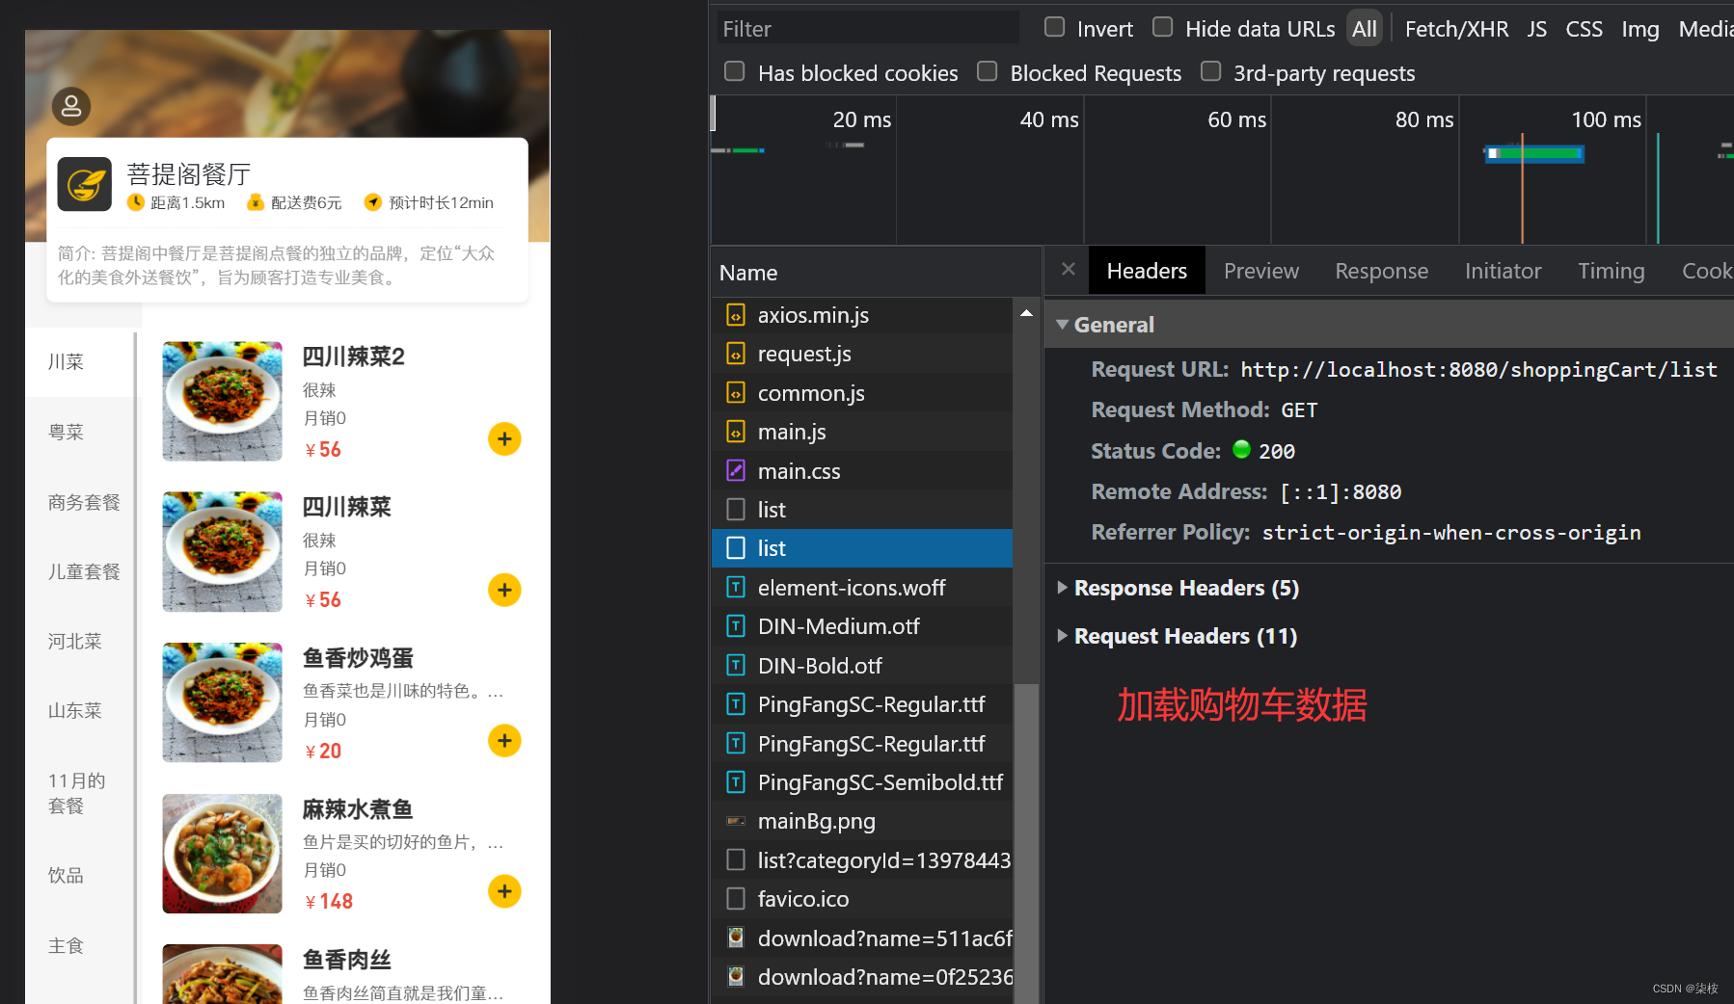Viewport: 1734px width, 1004px height.
Task: Open 四川辣菜2 dish thumbnail
Action: (223, 401)
